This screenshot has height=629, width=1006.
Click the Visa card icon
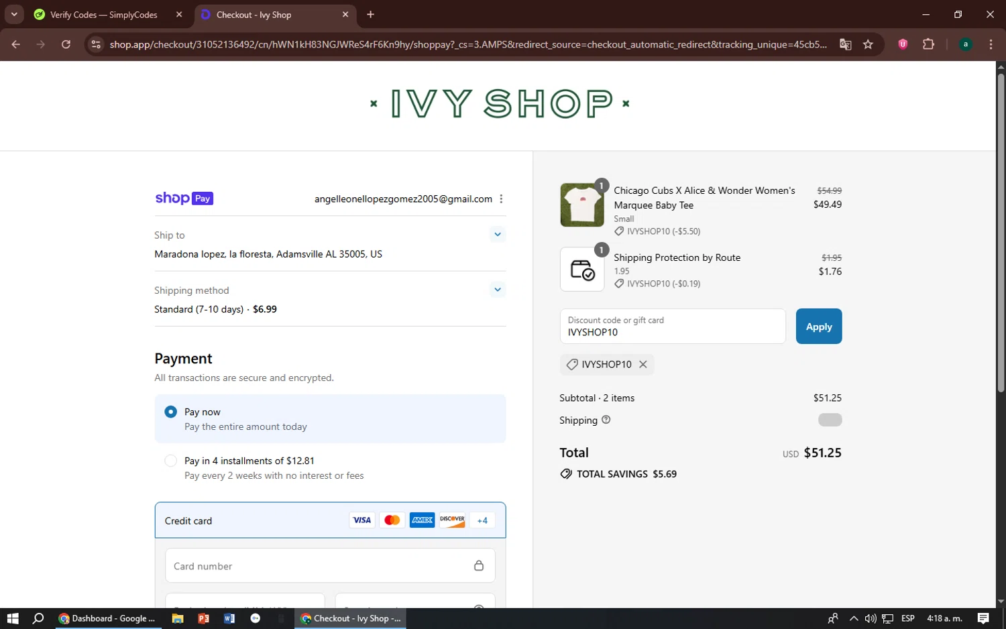click(362, 520)
